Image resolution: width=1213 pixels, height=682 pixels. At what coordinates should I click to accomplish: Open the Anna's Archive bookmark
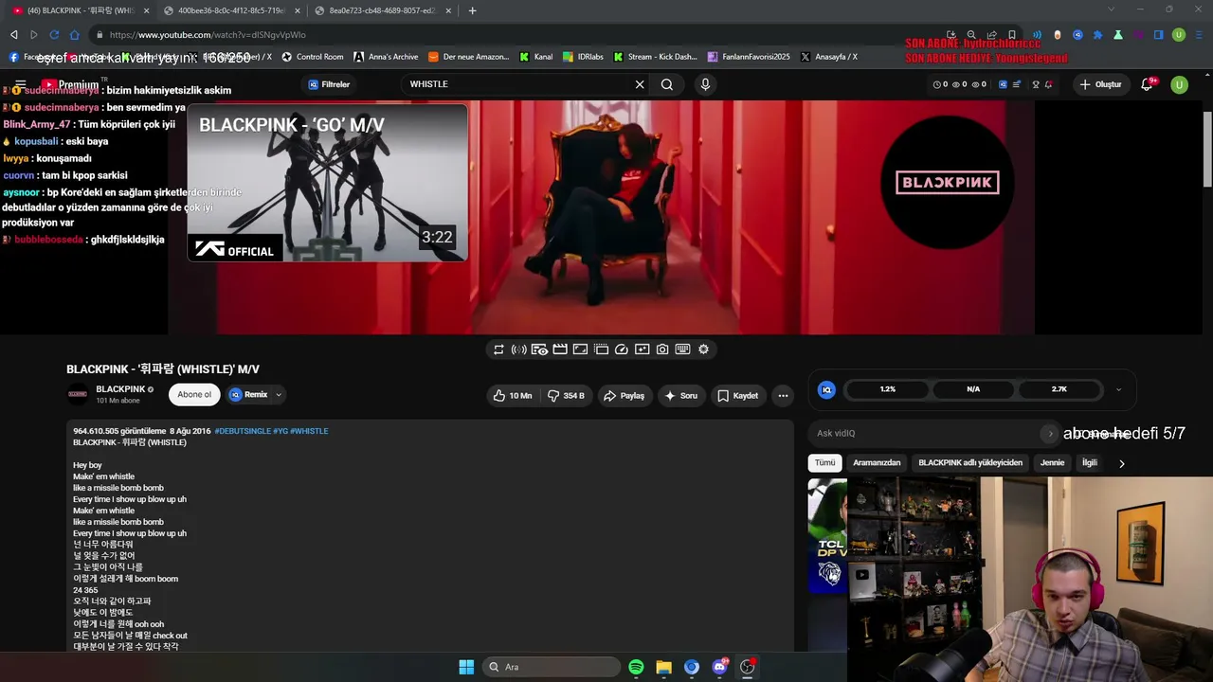coord(386,57)
